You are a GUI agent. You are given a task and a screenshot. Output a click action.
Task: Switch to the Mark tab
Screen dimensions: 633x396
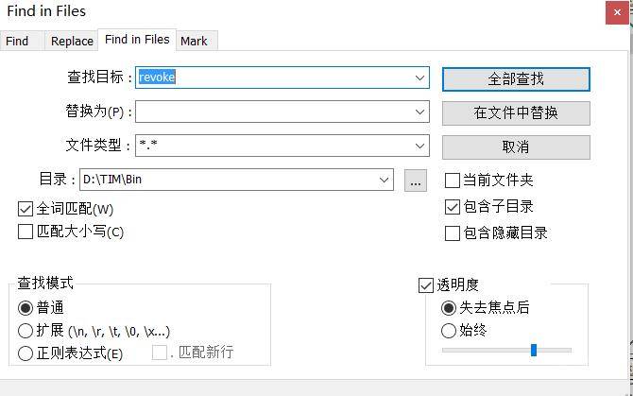coord(194,41)
